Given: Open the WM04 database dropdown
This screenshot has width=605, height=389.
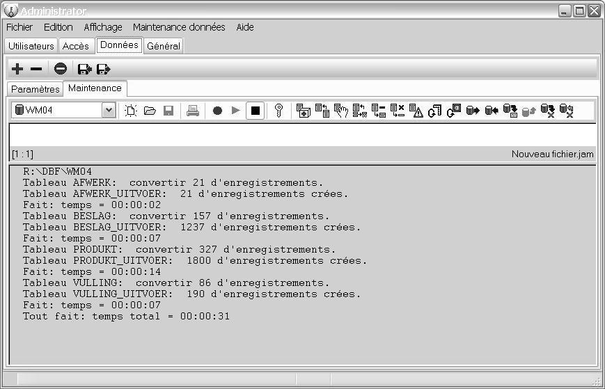Looking at the screenshot, I should 109,110.
